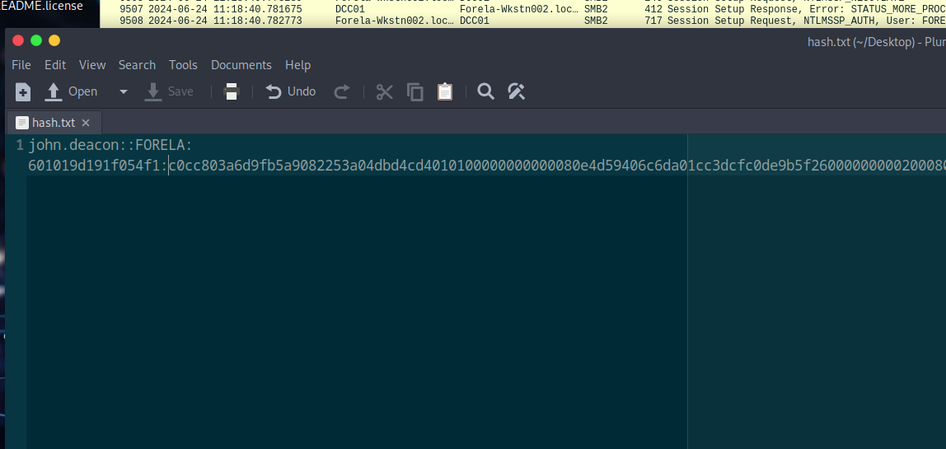The width and height of the screenshot is (946, 449).
Task: Expand the recent files dropdown arrow
Action: pos(124,91)
